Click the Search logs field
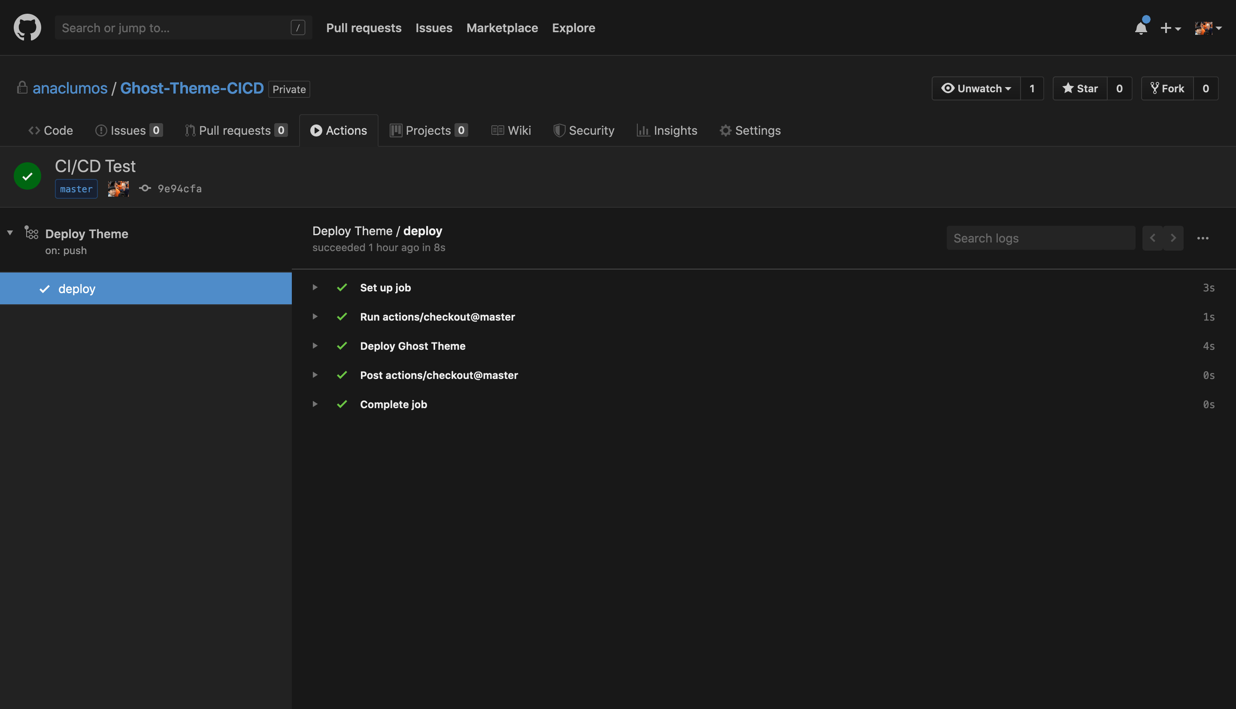Screen dimensions: 1236x709 [x=1040, y=238]
